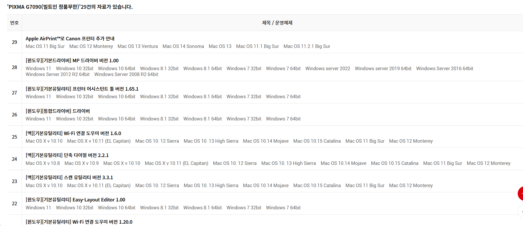Click row number 29
Image resolution: width=523 pixels, height=226 pixels.
tap(14, 42)
